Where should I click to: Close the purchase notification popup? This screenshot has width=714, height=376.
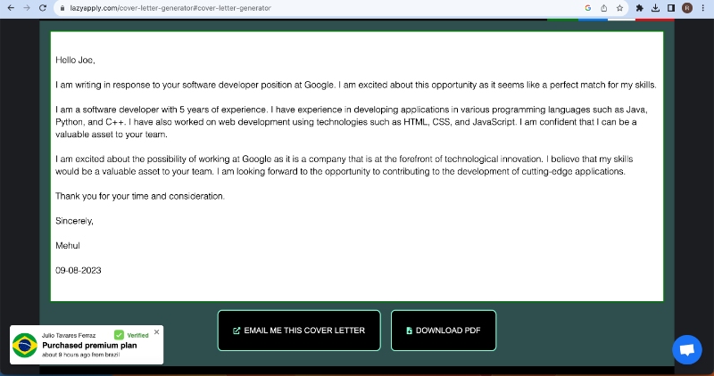click(x=157, y=331)
